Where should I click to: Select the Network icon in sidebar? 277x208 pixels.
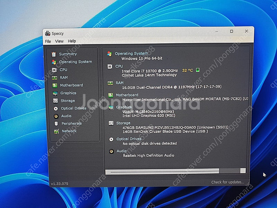point(56,131)
